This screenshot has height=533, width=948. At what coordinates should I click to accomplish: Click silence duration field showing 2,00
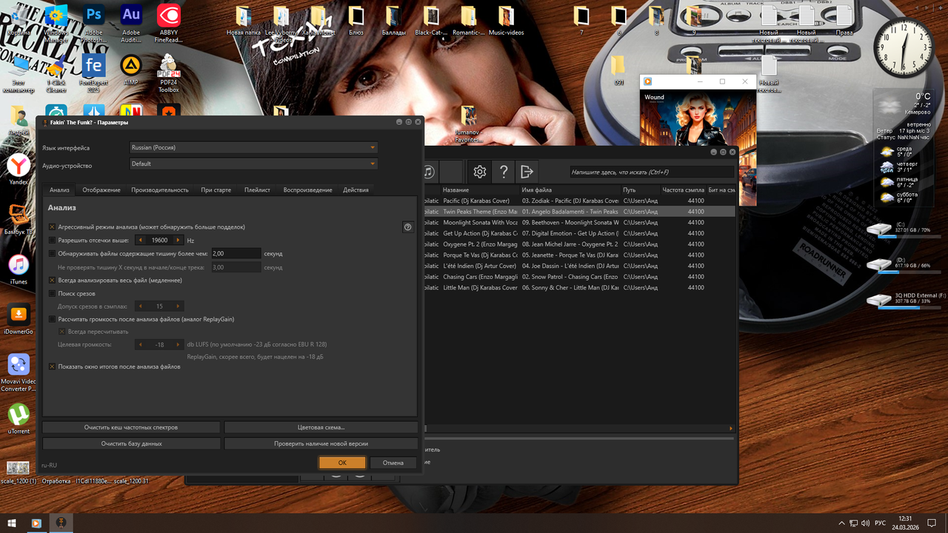pyautogui.click(x=236, y=253)
